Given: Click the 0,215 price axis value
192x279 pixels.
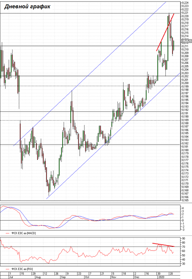Looking at the screenshot, I should 185,33.
